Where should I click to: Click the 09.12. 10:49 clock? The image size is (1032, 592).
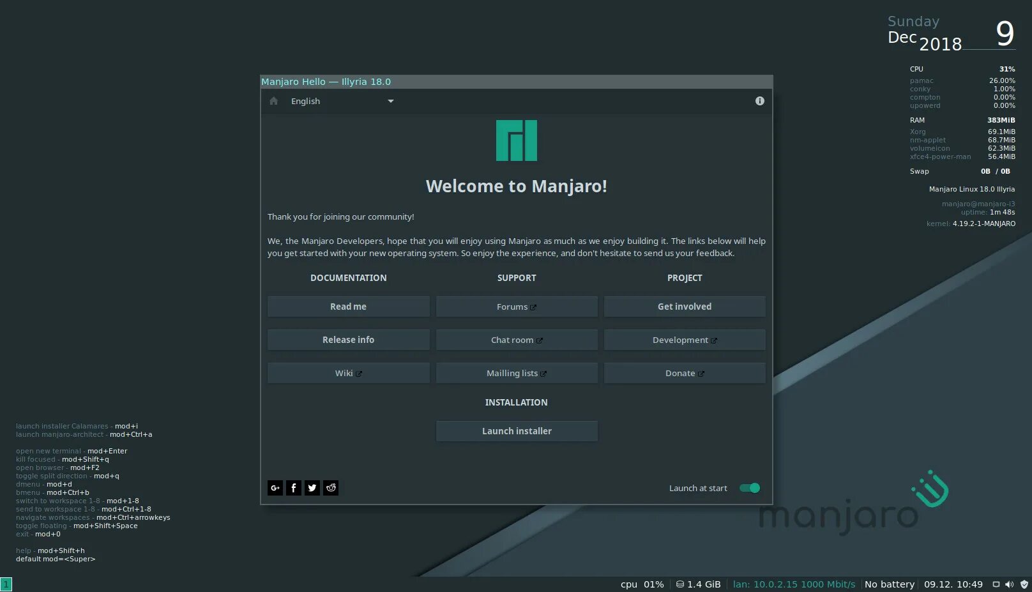pos(953,584)
